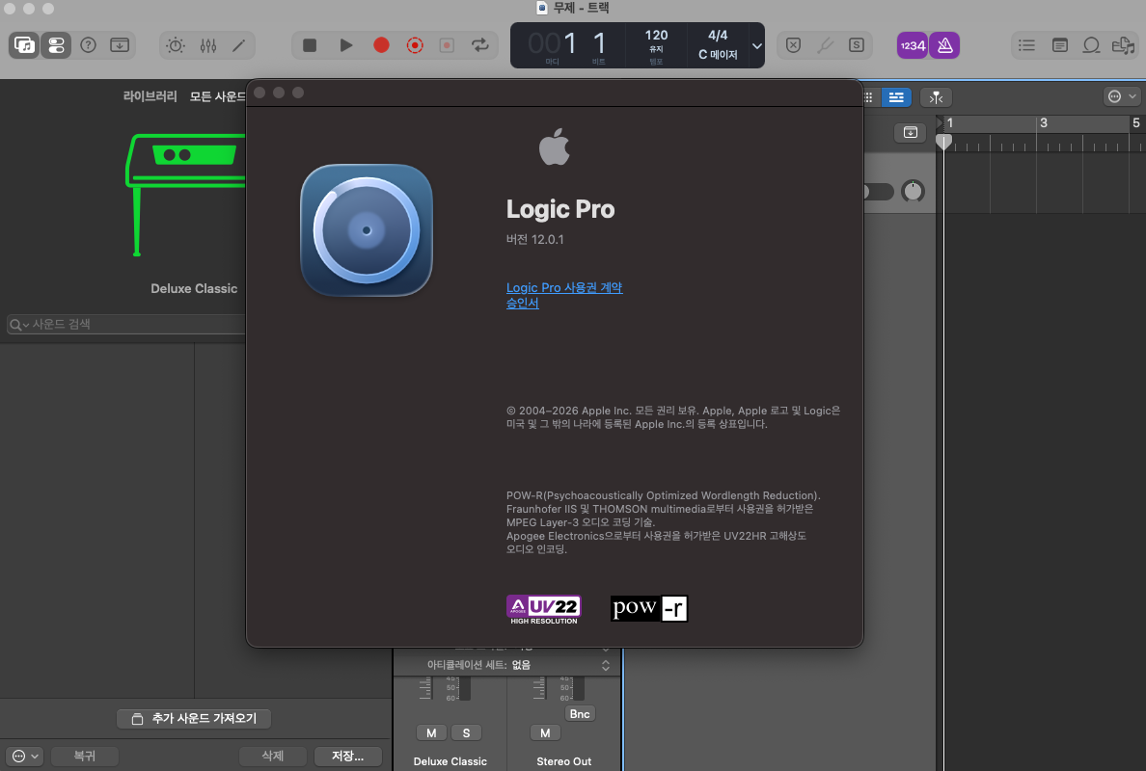
Task: Toggle the 1234 count-in button
Action: pyautogui.click(x=912, y=45)
